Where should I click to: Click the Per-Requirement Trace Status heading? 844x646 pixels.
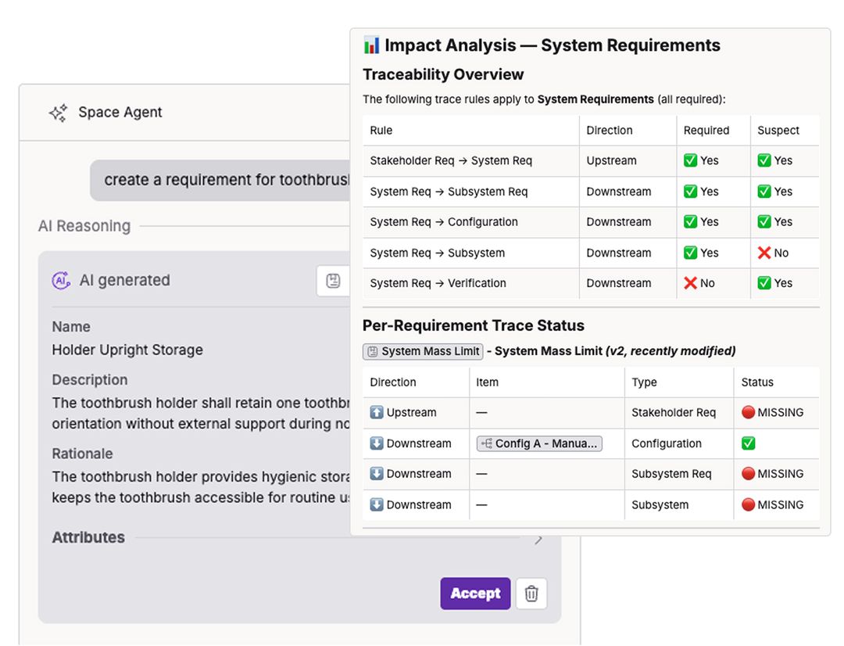coord(473,325)
